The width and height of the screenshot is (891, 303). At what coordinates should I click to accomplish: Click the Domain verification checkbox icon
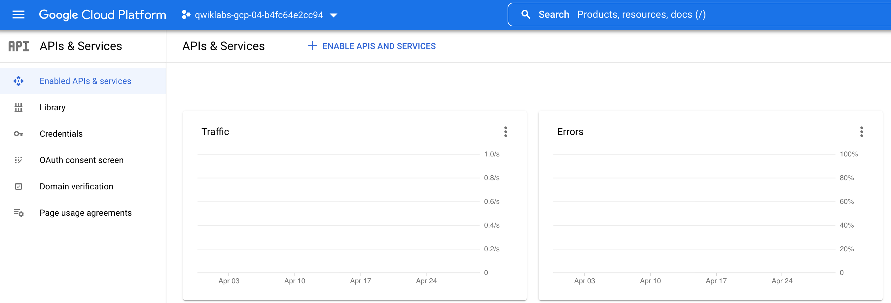[x=18, y=186]
